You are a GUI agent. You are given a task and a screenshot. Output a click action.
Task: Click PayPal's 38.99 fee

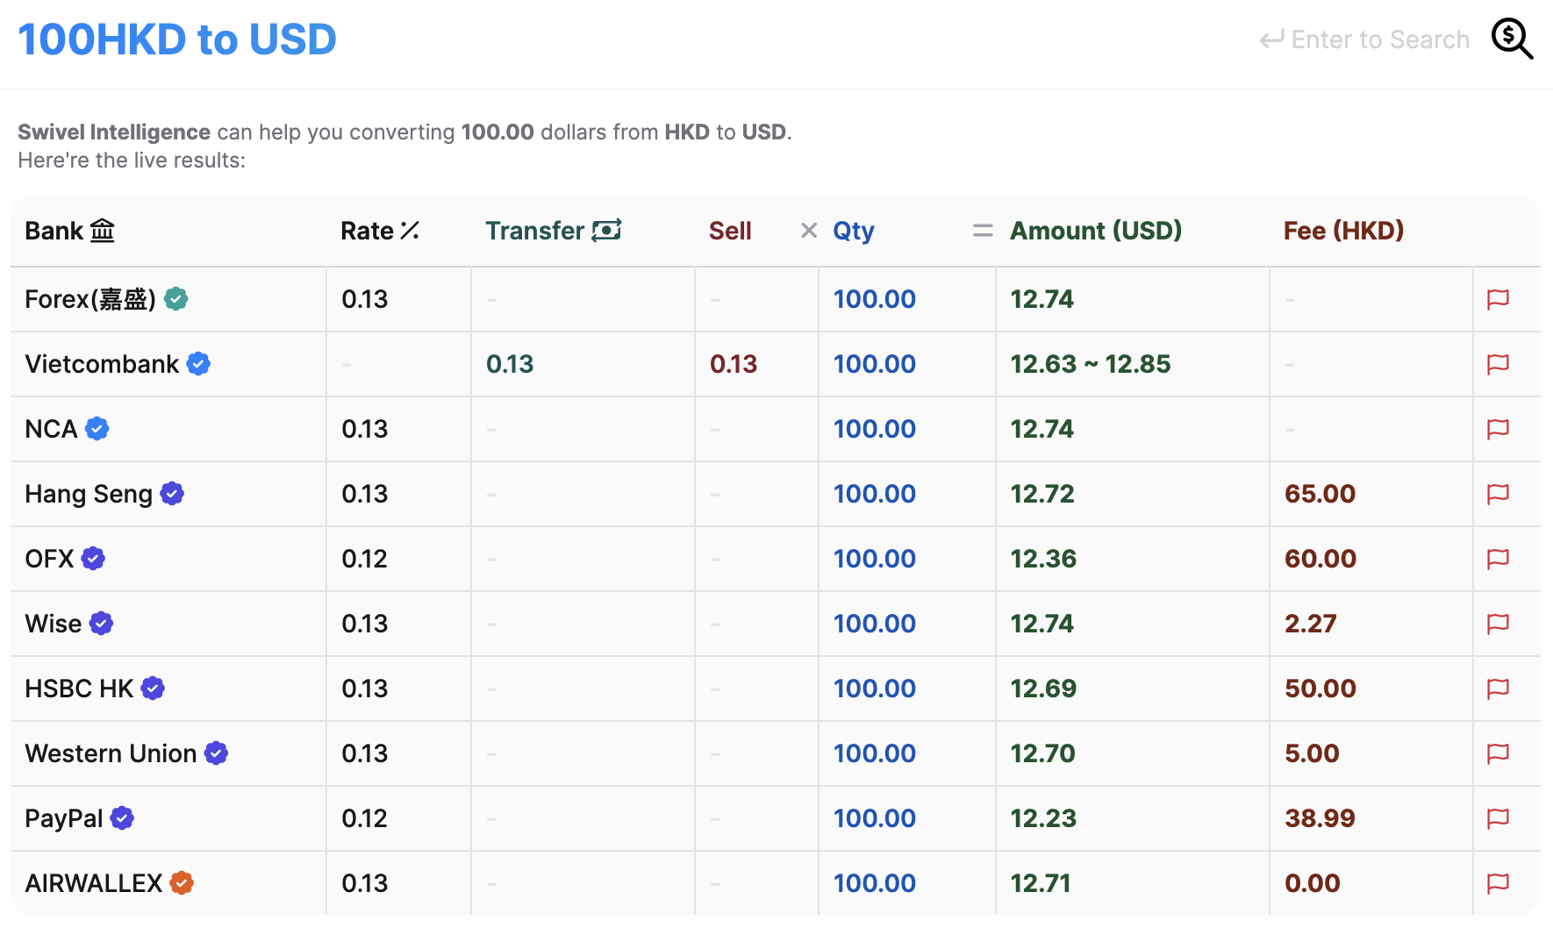coord(1320,818)
